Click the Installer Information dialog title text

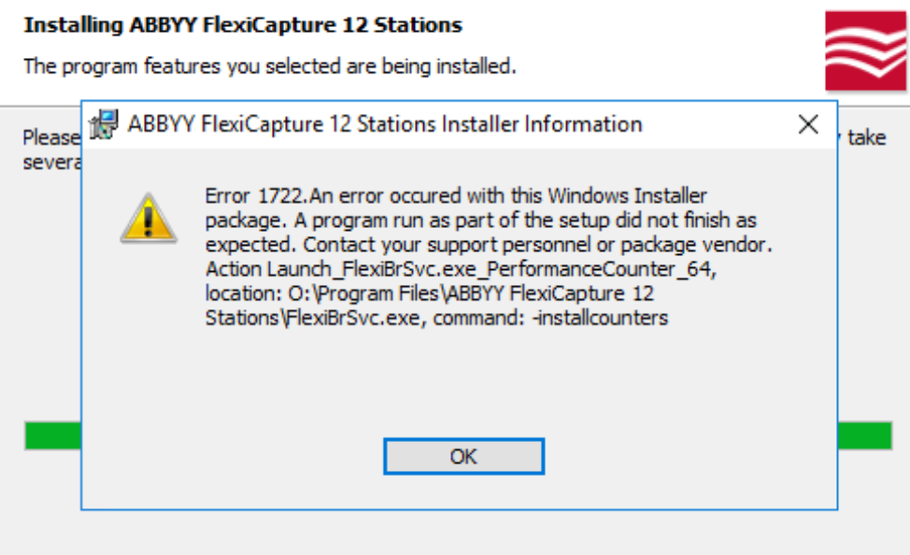385,124
